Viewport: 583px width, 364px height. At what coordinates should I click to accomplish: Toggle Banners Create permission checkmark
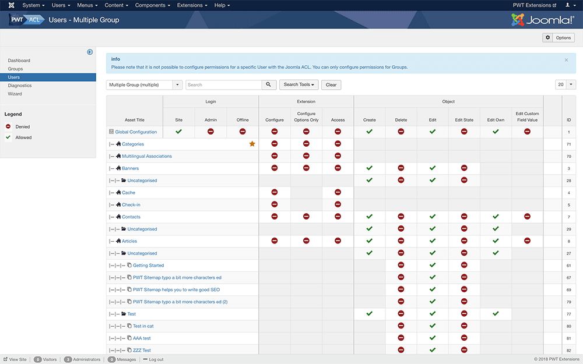369,168
